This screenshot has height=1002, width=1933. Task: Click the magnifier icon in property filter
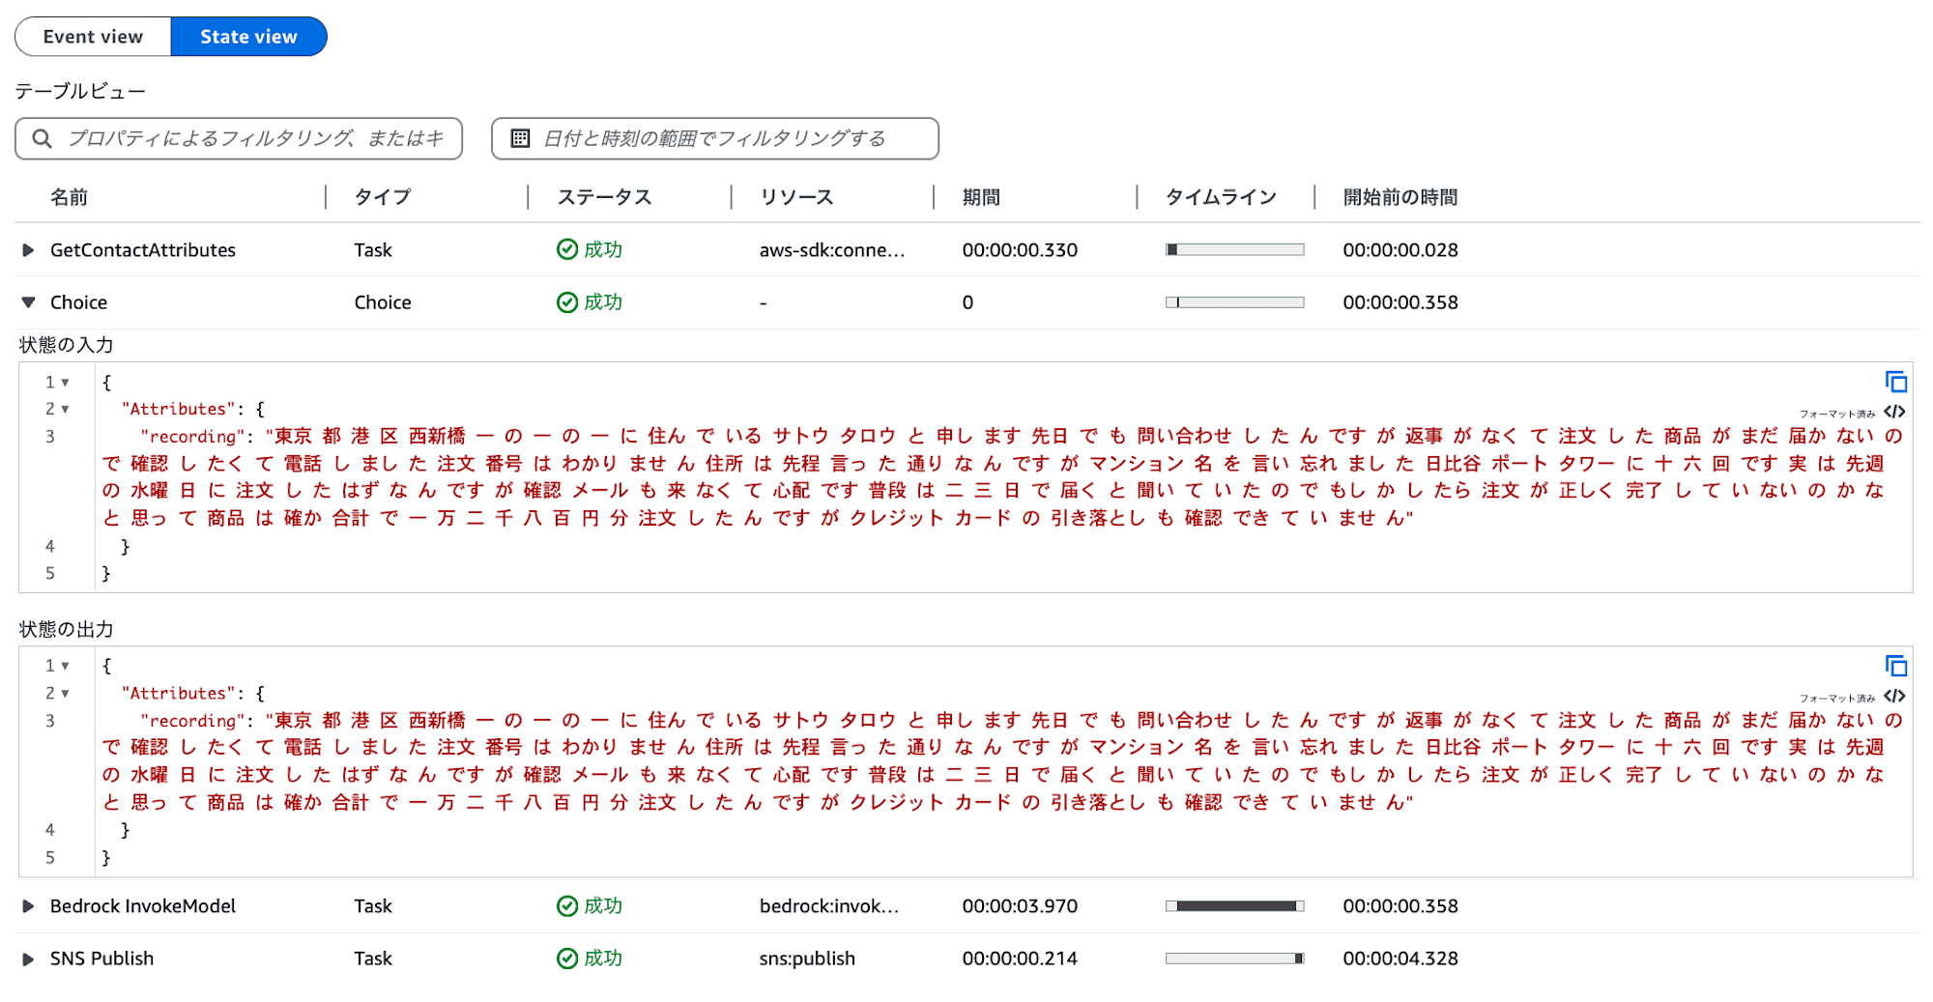(x=42, y=138)
